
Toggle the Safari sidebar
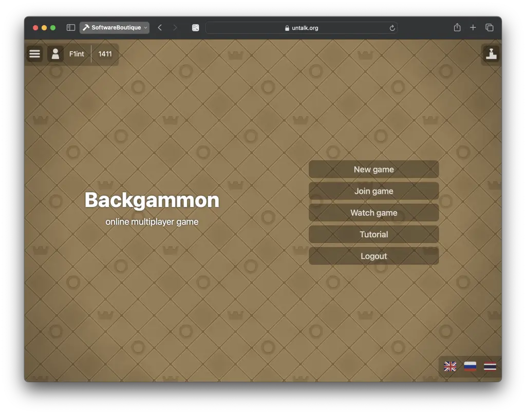click(x=71, y=28)
